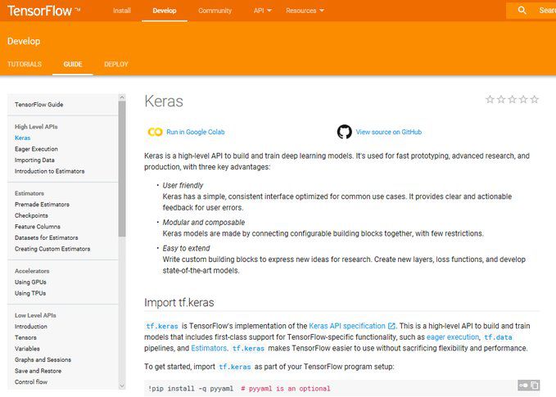This screenshot has height=397, width=556.
Task: Open Graphs and Sessions sidebar item
Action: (43, 360)
